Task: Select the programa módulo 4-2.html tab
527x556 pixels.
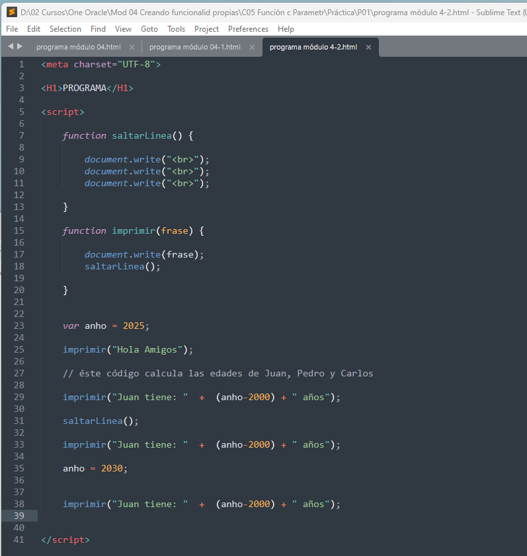Action: tap(313, 47)
